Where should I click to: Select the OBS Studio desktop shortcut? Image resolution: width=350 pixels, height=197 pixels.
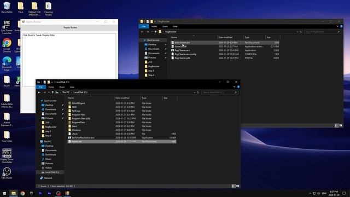coord(7,173)
